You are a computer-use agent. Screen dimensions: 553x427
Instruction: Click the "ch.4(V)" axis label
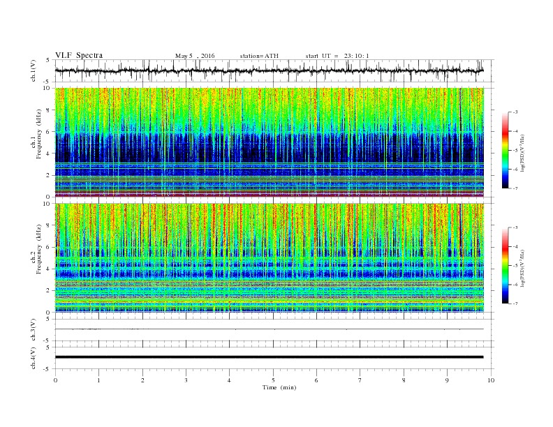coord(34,358)
